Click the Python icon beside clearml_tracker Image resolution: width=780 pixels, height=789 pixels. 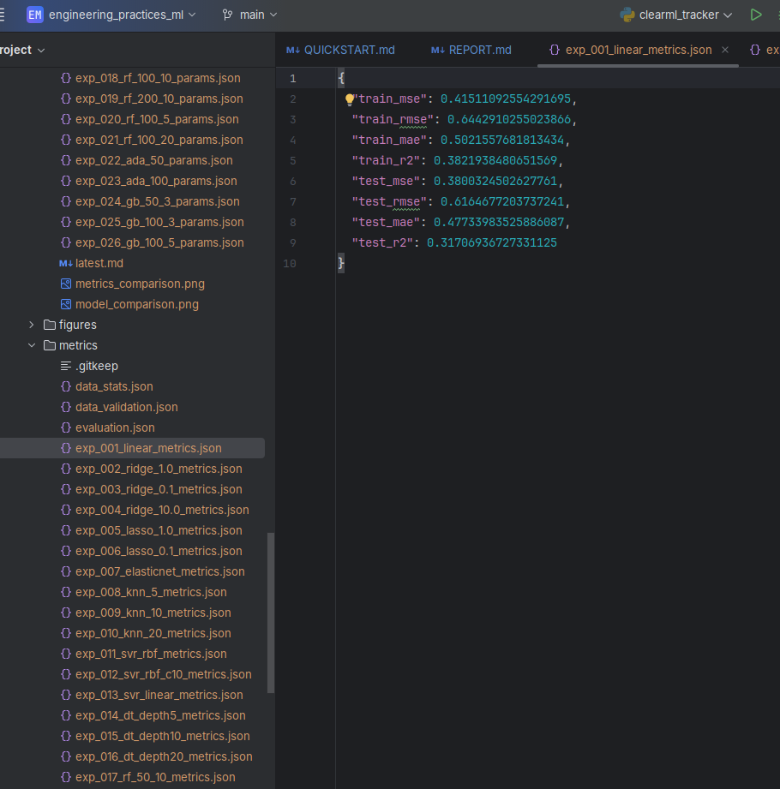click(x=627, y=15)
